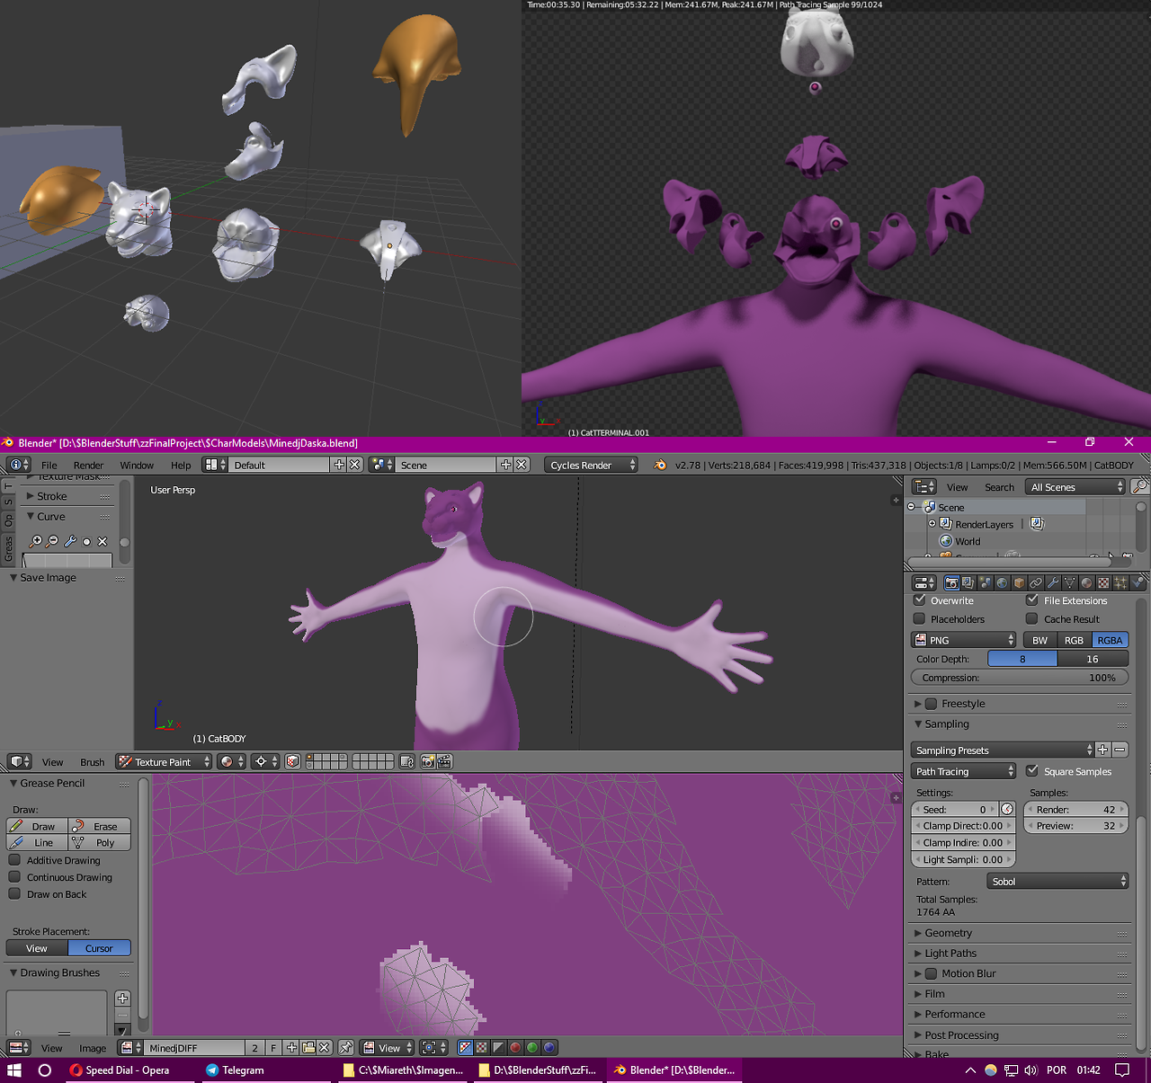Open the Constraints properties tab
This screenshot has width=1151, height=1083.
pos(1037,582)
